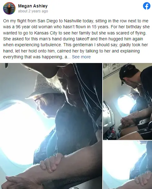Open Megan Ashley's profile picture
This screenshot has height=189, width=152.
click(9, 8)
